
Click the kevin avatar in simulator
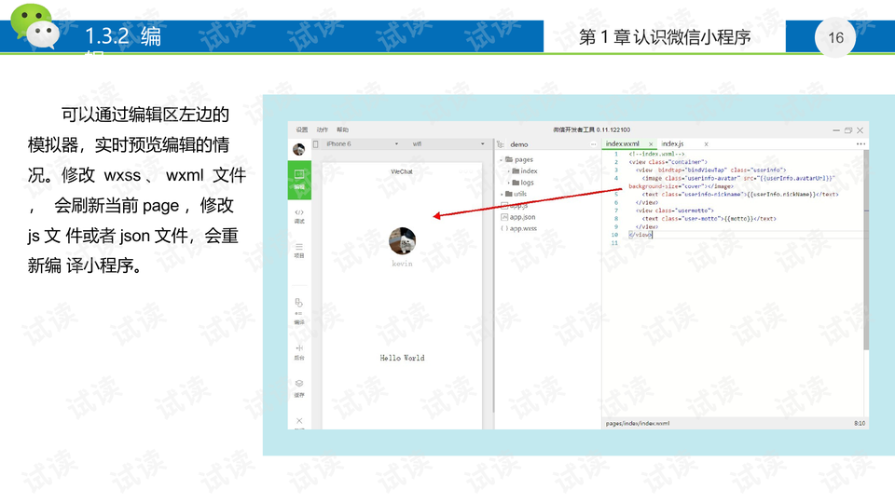403,240
